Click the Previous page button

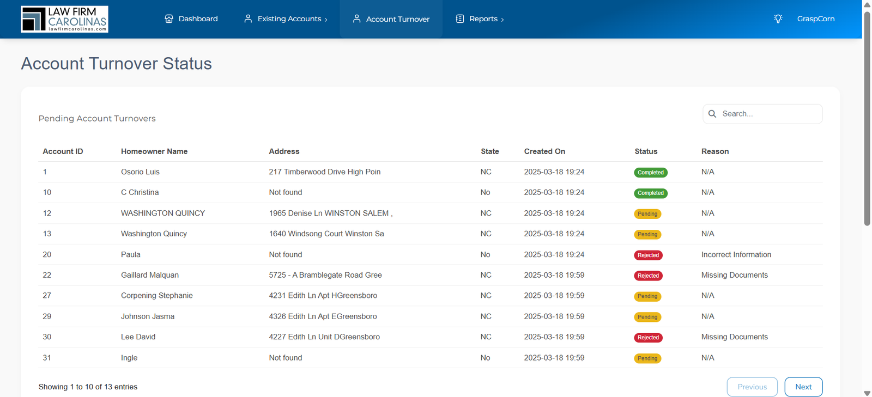click(752, 387)
